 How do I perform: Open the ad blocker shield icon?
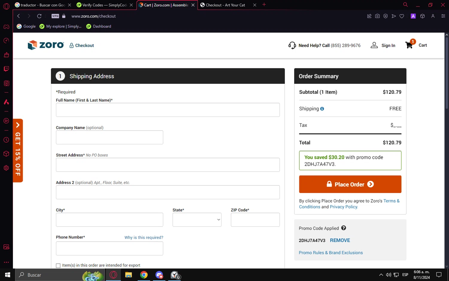(x=386, y=16)
